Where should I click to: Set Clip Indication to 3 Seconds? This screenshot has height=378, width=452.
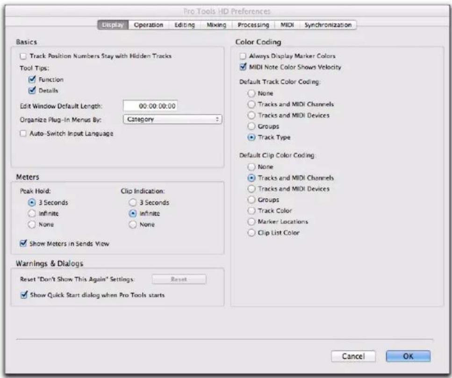(x=133, y=203)
